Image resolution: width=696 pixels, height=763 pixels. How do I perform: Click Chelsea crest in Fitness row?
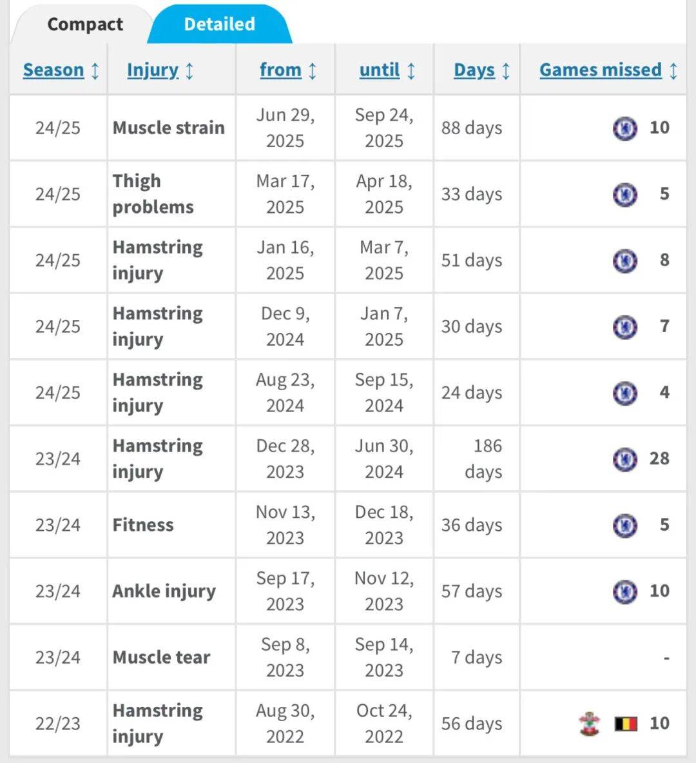click(x=624, y=525)
